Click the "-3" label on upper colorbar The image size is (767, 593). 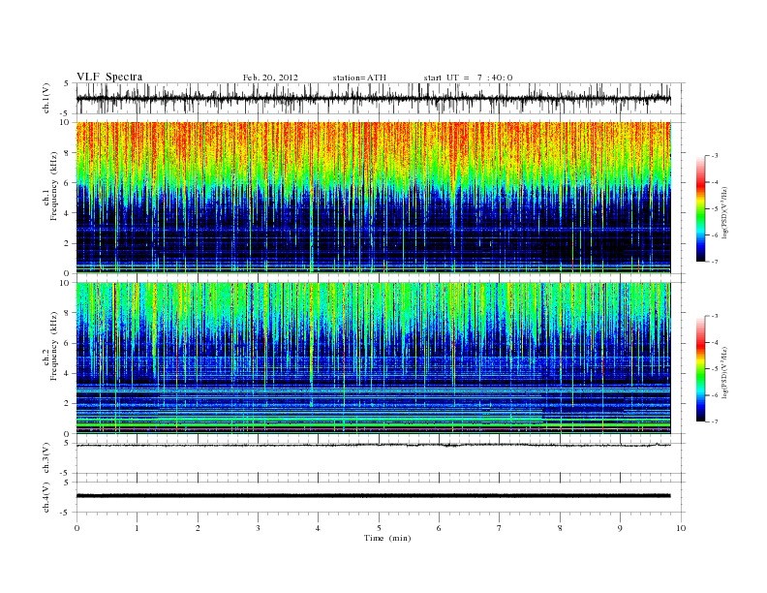pyautogui.click(x=715, y=156)
